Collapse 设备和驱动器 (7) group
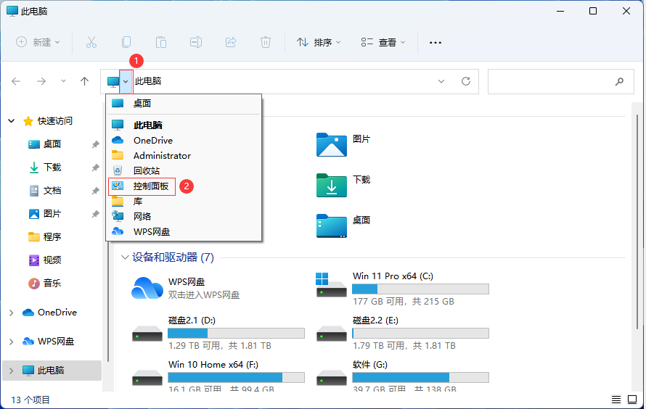This screenshot has width=646, height=409. coord(125,257)
